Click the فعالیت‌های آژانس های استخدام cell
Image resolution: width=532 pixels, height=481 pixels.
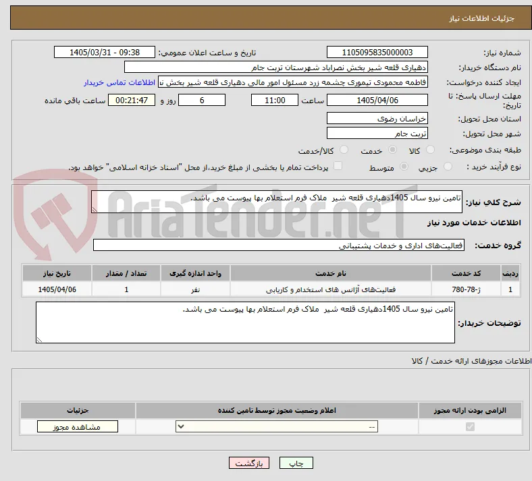[x=331, y=289]
